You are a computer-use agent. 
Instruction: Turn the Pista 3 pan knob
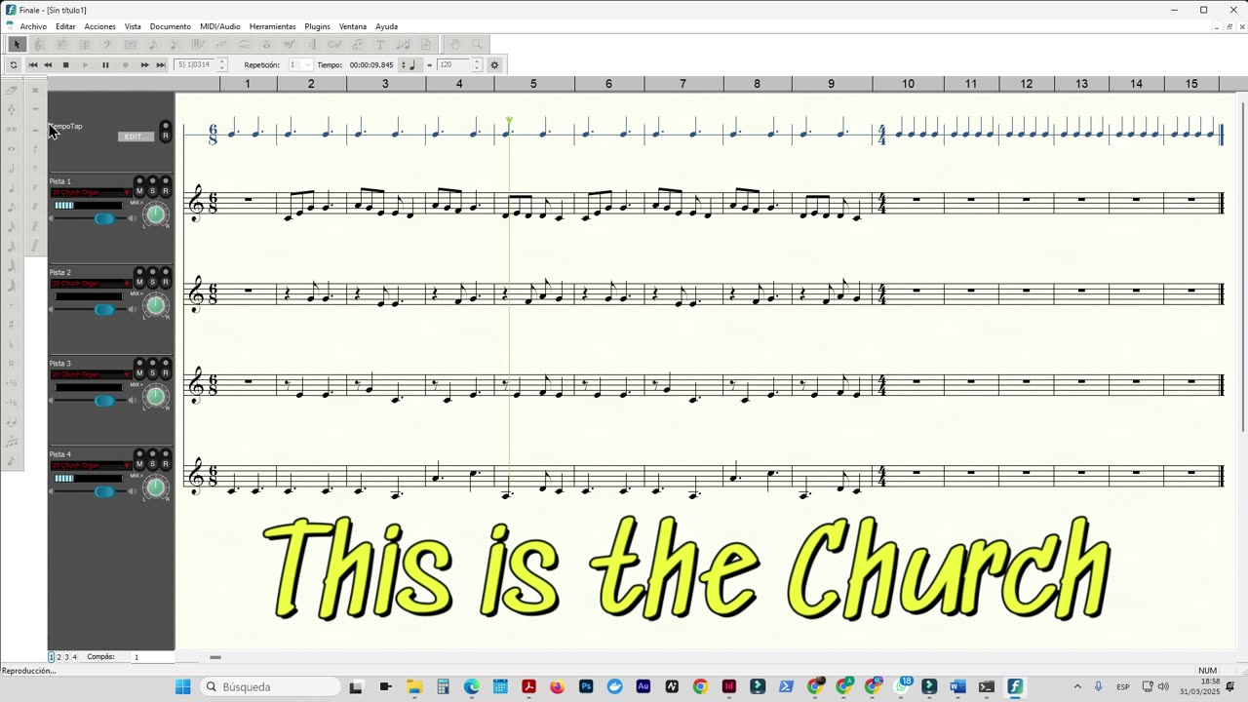point(155,396)
